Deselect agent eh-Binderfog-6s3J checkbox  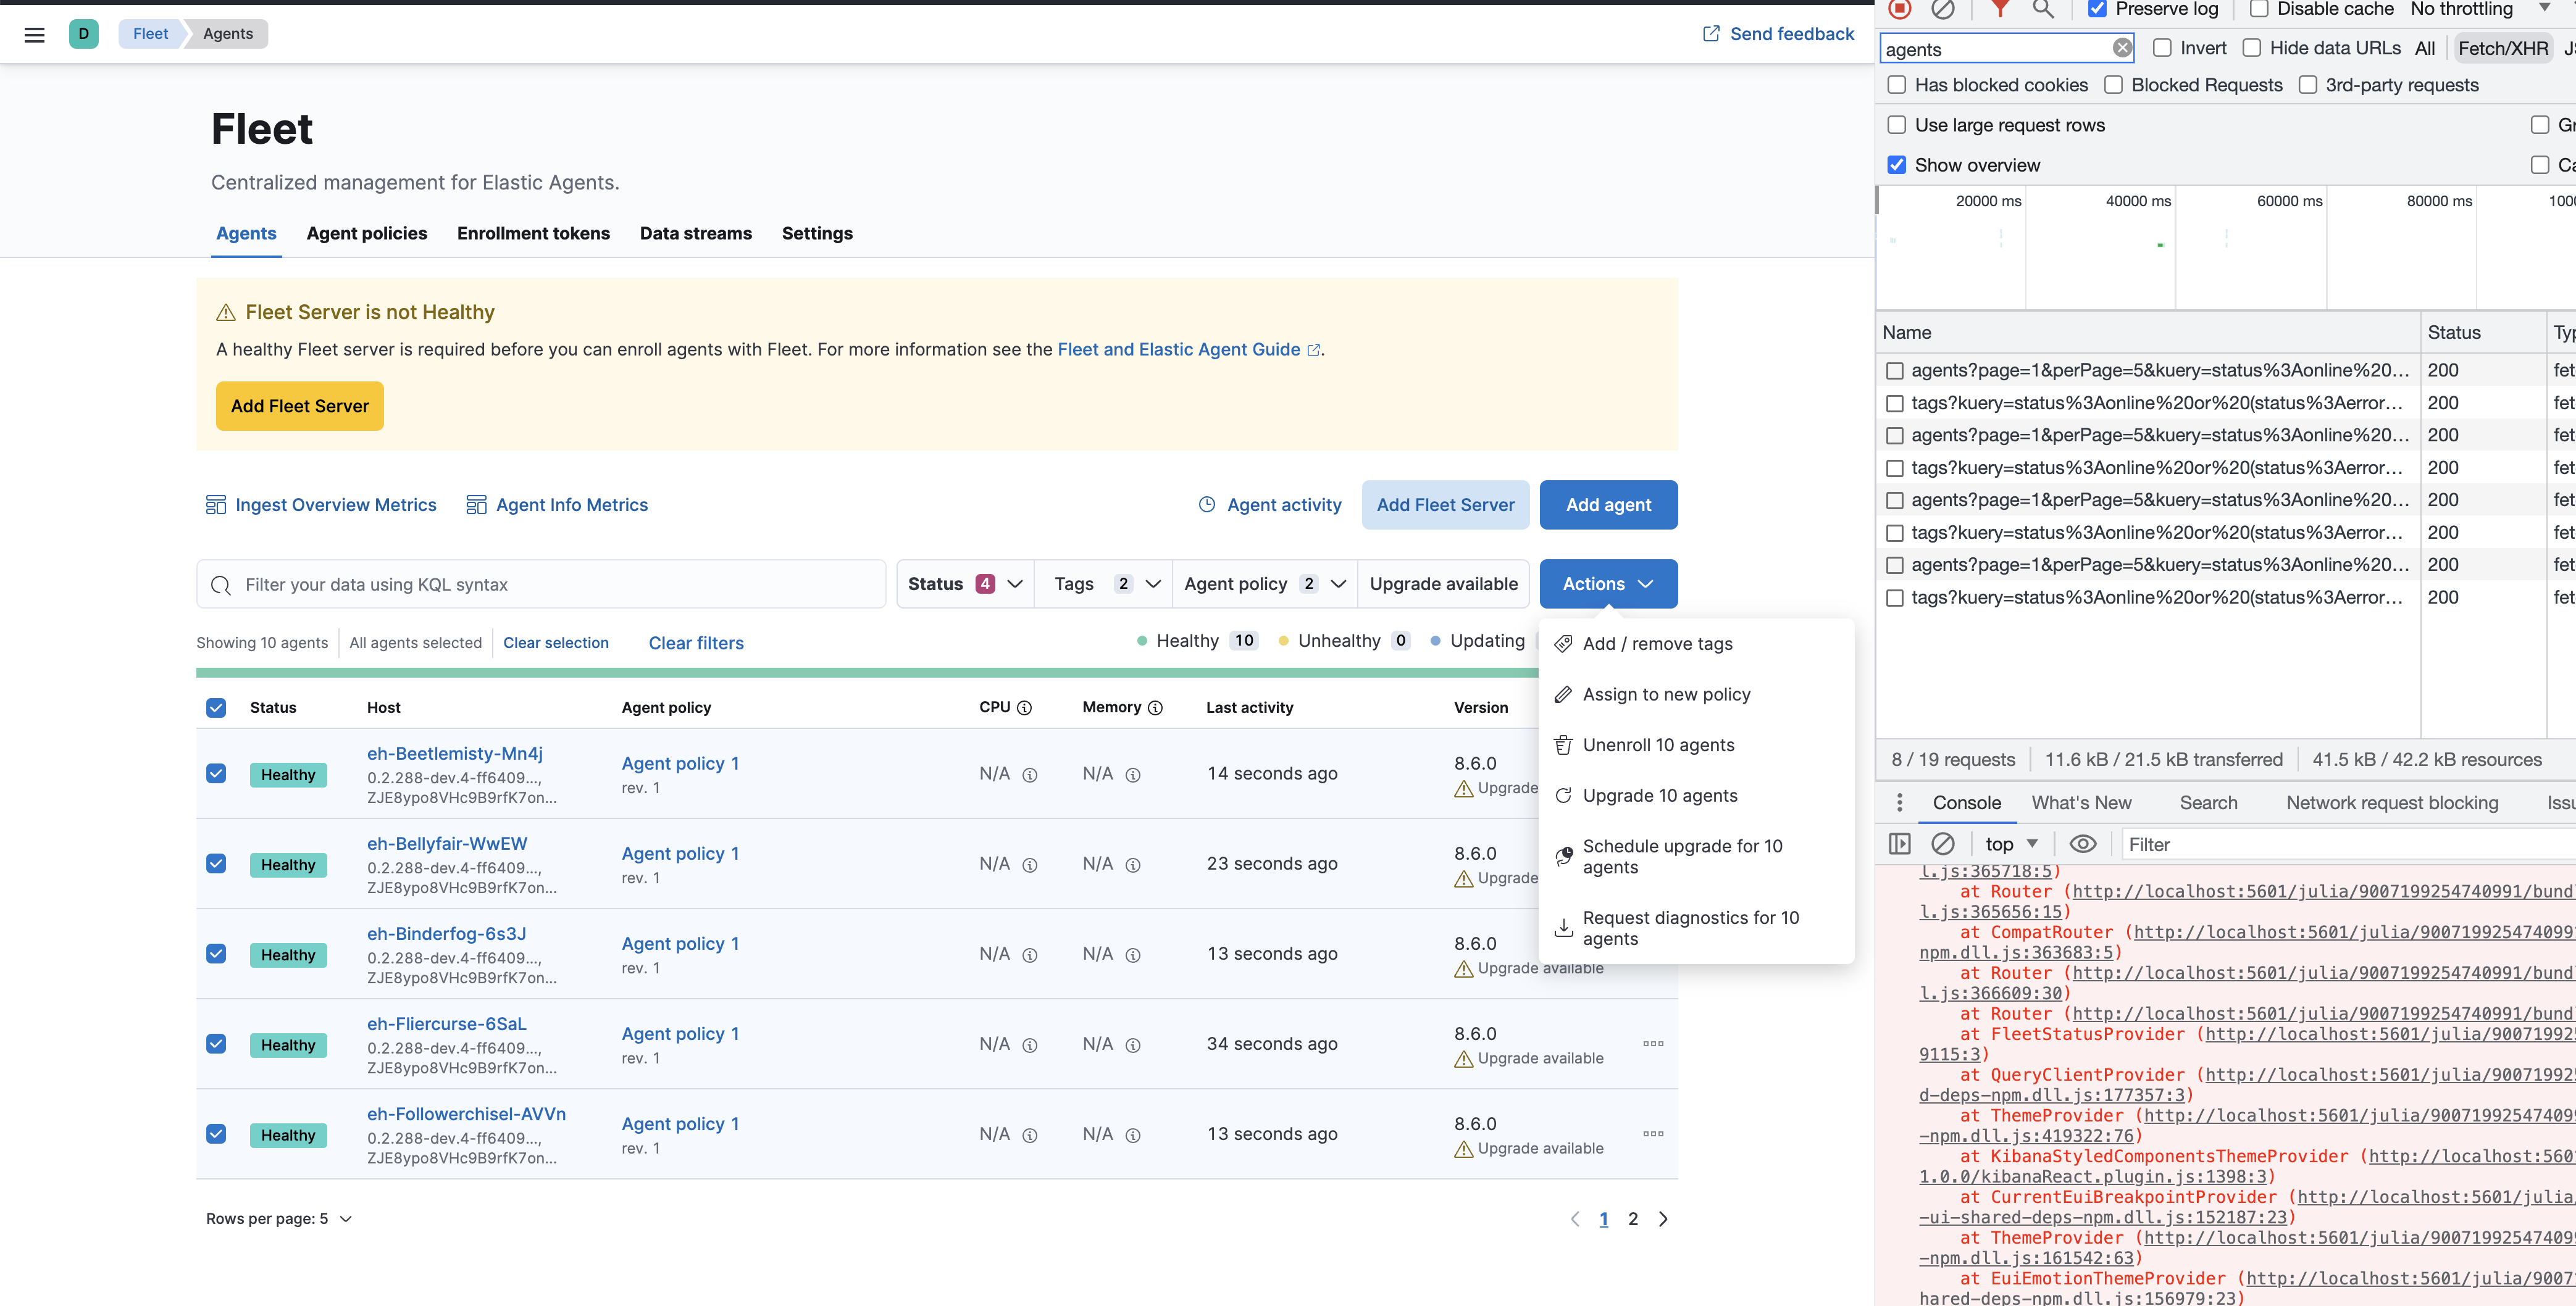click(216, 954)
